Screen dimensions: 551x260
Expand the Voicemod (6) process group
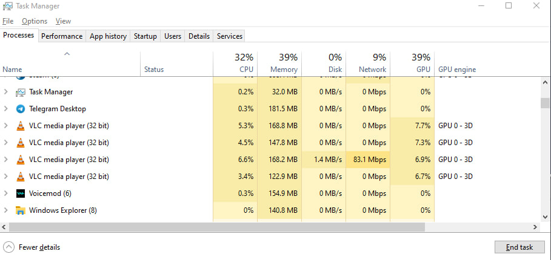click(6, 193)
